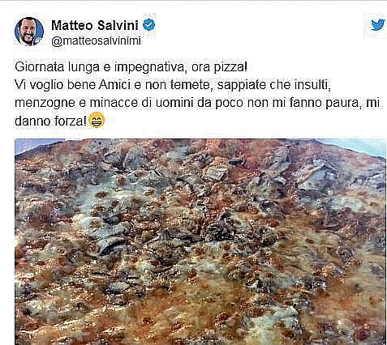The image size is (387, 345).
Task: Open the Matteo Salvini display name link
Action: (x=95, y=25)
